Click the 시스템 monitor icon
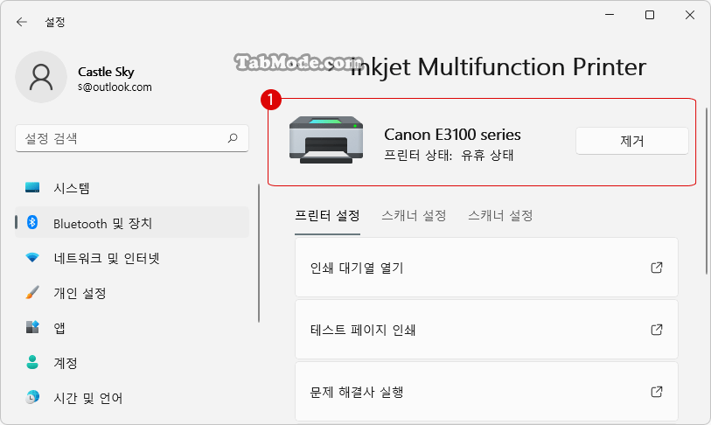 tap(32, 187)
